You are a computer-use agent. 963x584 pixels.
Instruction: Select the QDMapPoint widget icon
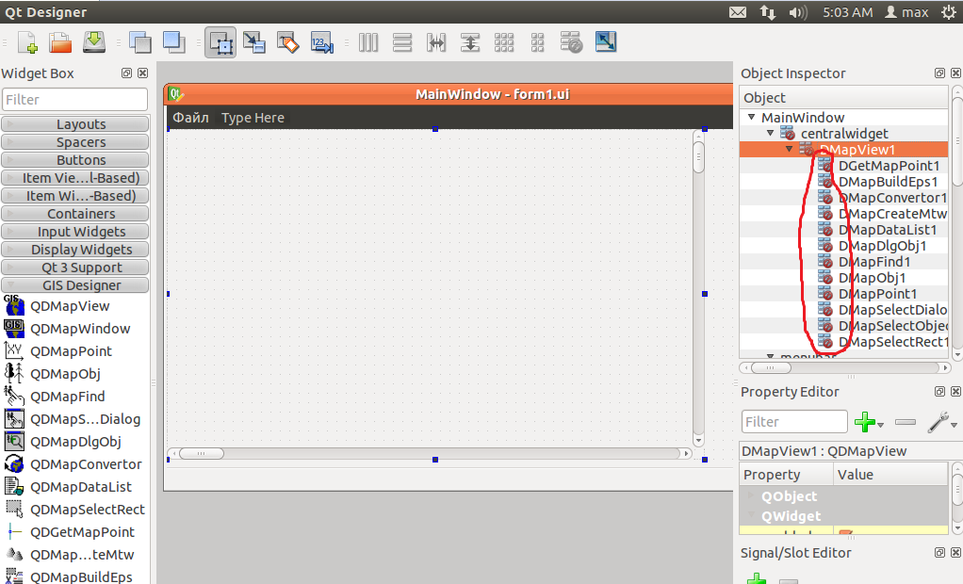point(13,350)
